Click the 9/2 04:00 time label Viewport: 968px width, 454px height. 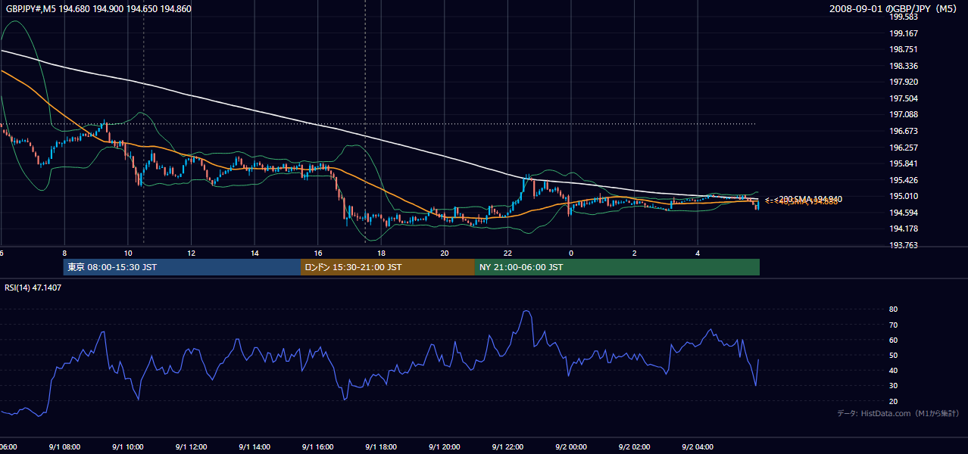click(x=698, y=447)
